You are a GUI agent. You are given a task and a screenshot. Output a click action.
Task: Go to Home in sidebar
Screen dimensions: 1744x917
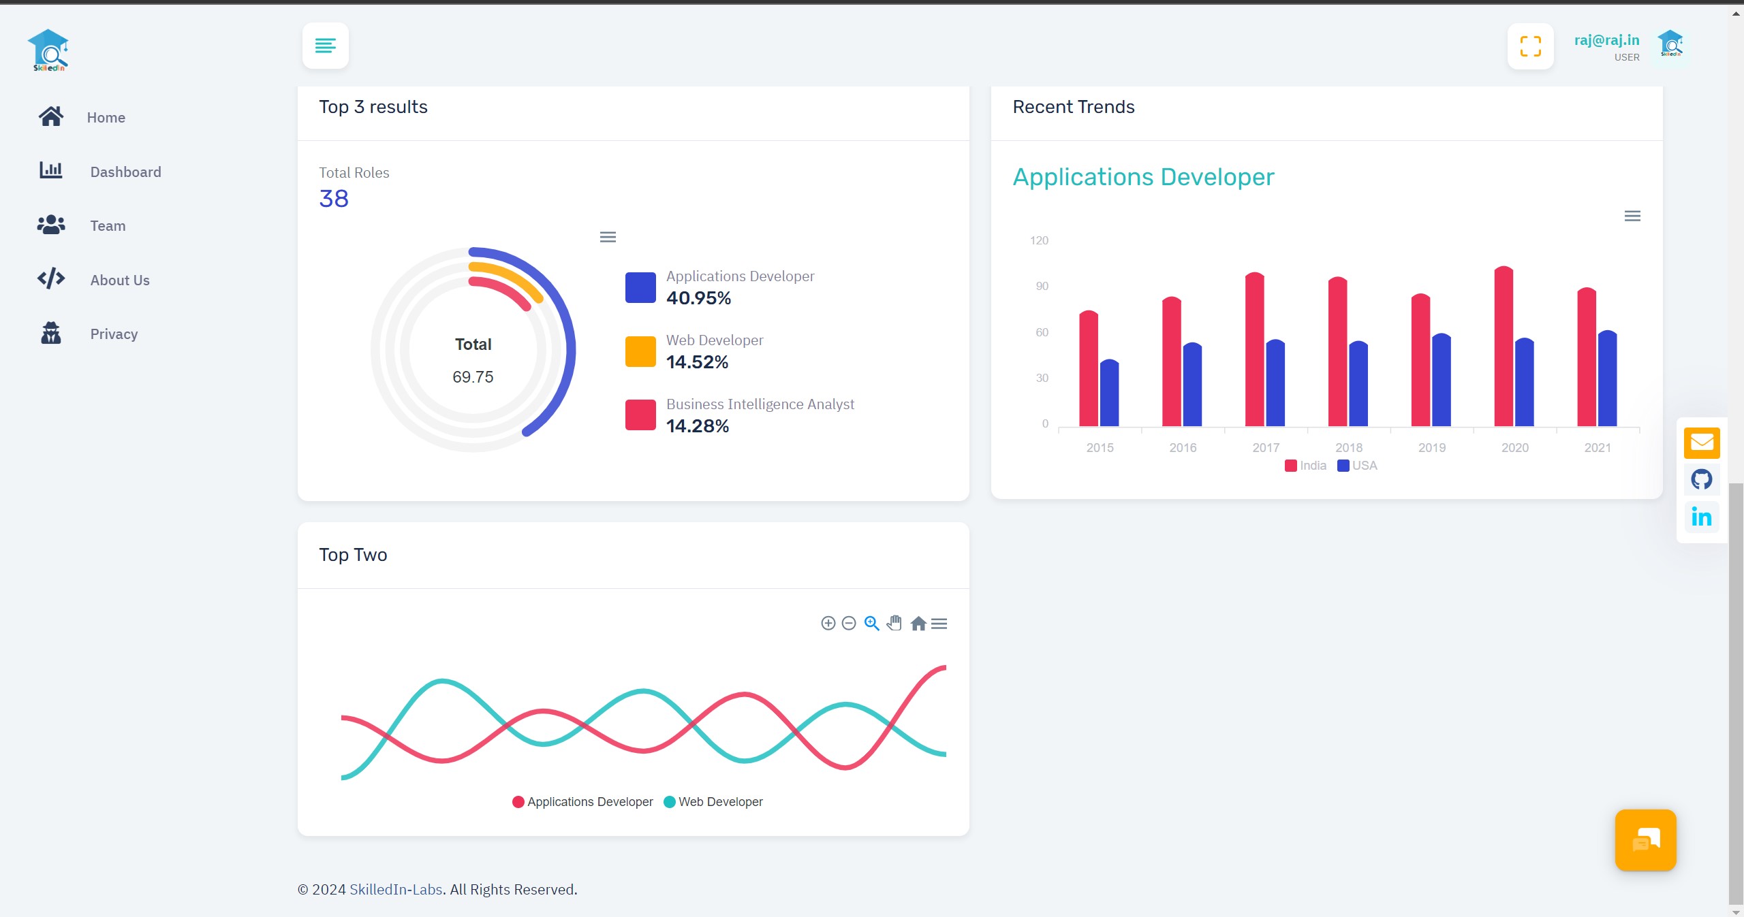click(x=106, y=118)
